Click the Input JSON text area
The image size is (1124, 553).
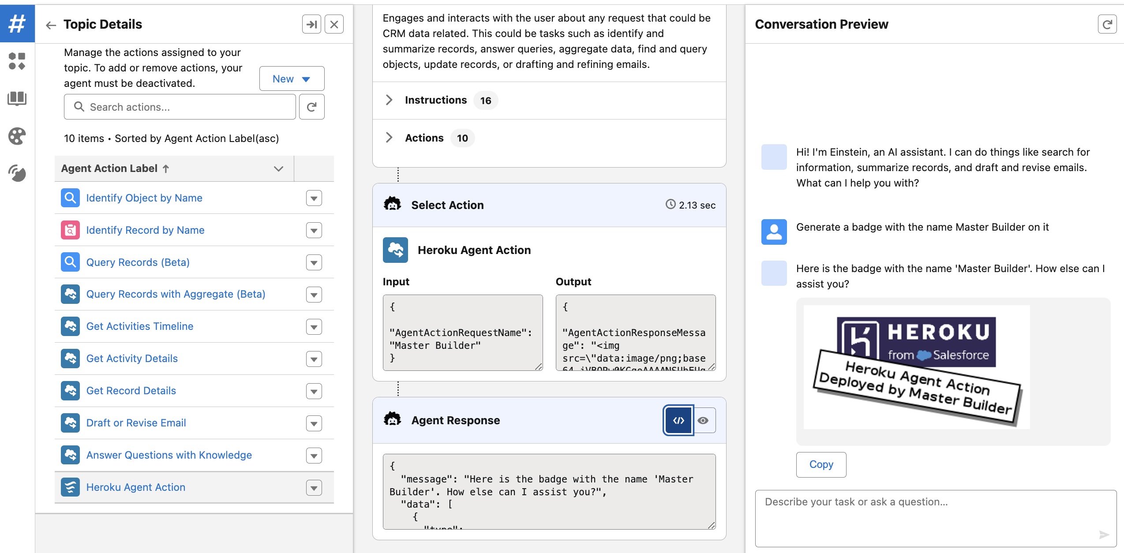(x=463, y=333)
